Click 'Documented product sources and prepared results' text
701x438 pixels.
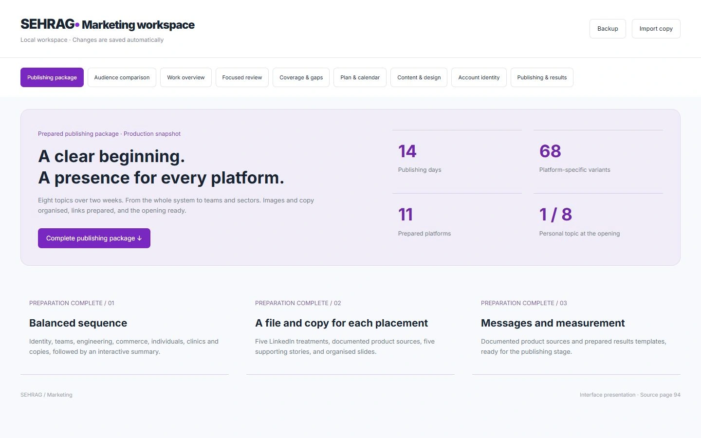(573, 347)
